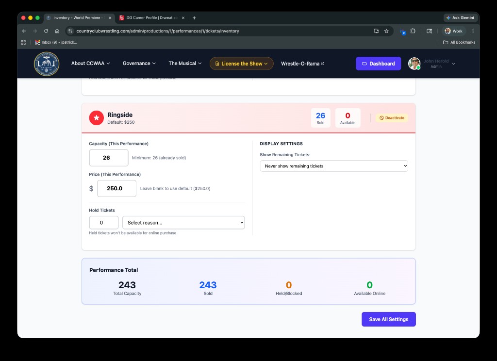Open the Work browser profile avatar
Viewport: 497px width, 361px height.
pos(447,31)
